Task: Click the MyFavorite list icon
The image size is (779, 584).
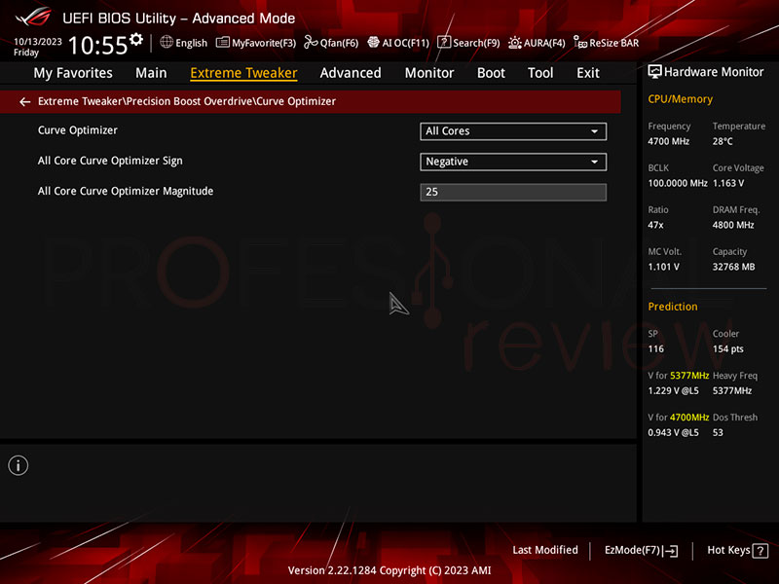Action: pyautogui.click(x=223, y=43)
